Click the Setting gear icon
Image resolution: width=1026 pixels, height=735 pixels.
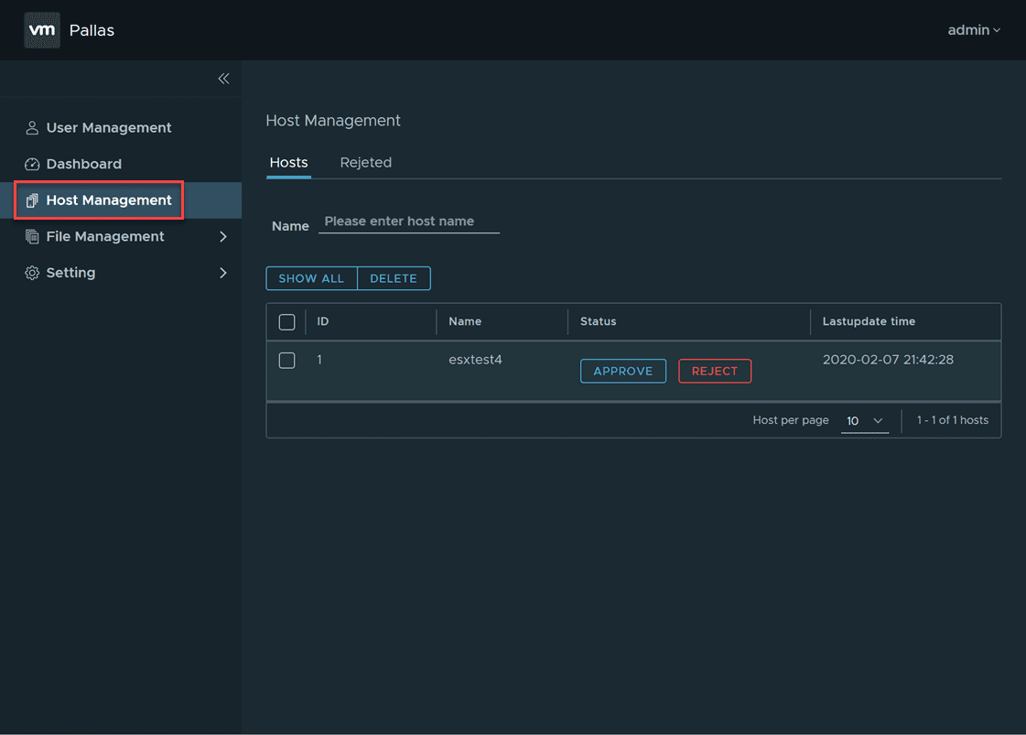32,273
